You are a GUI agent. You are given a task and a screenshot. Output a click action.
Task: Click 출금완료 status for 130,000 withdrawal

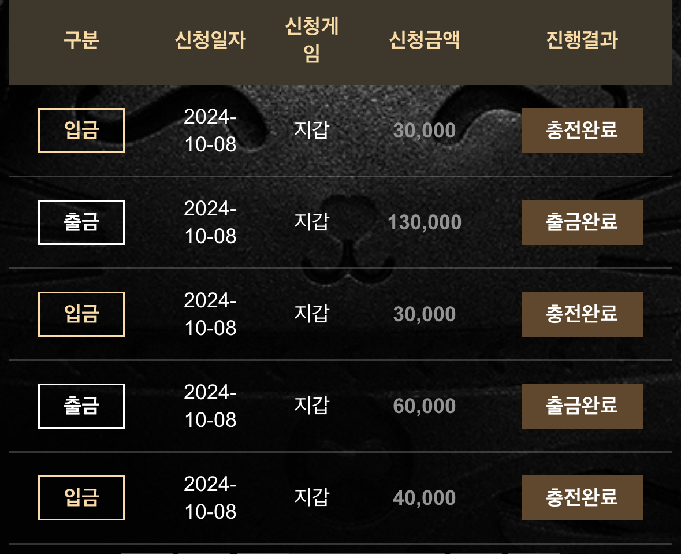582,222
